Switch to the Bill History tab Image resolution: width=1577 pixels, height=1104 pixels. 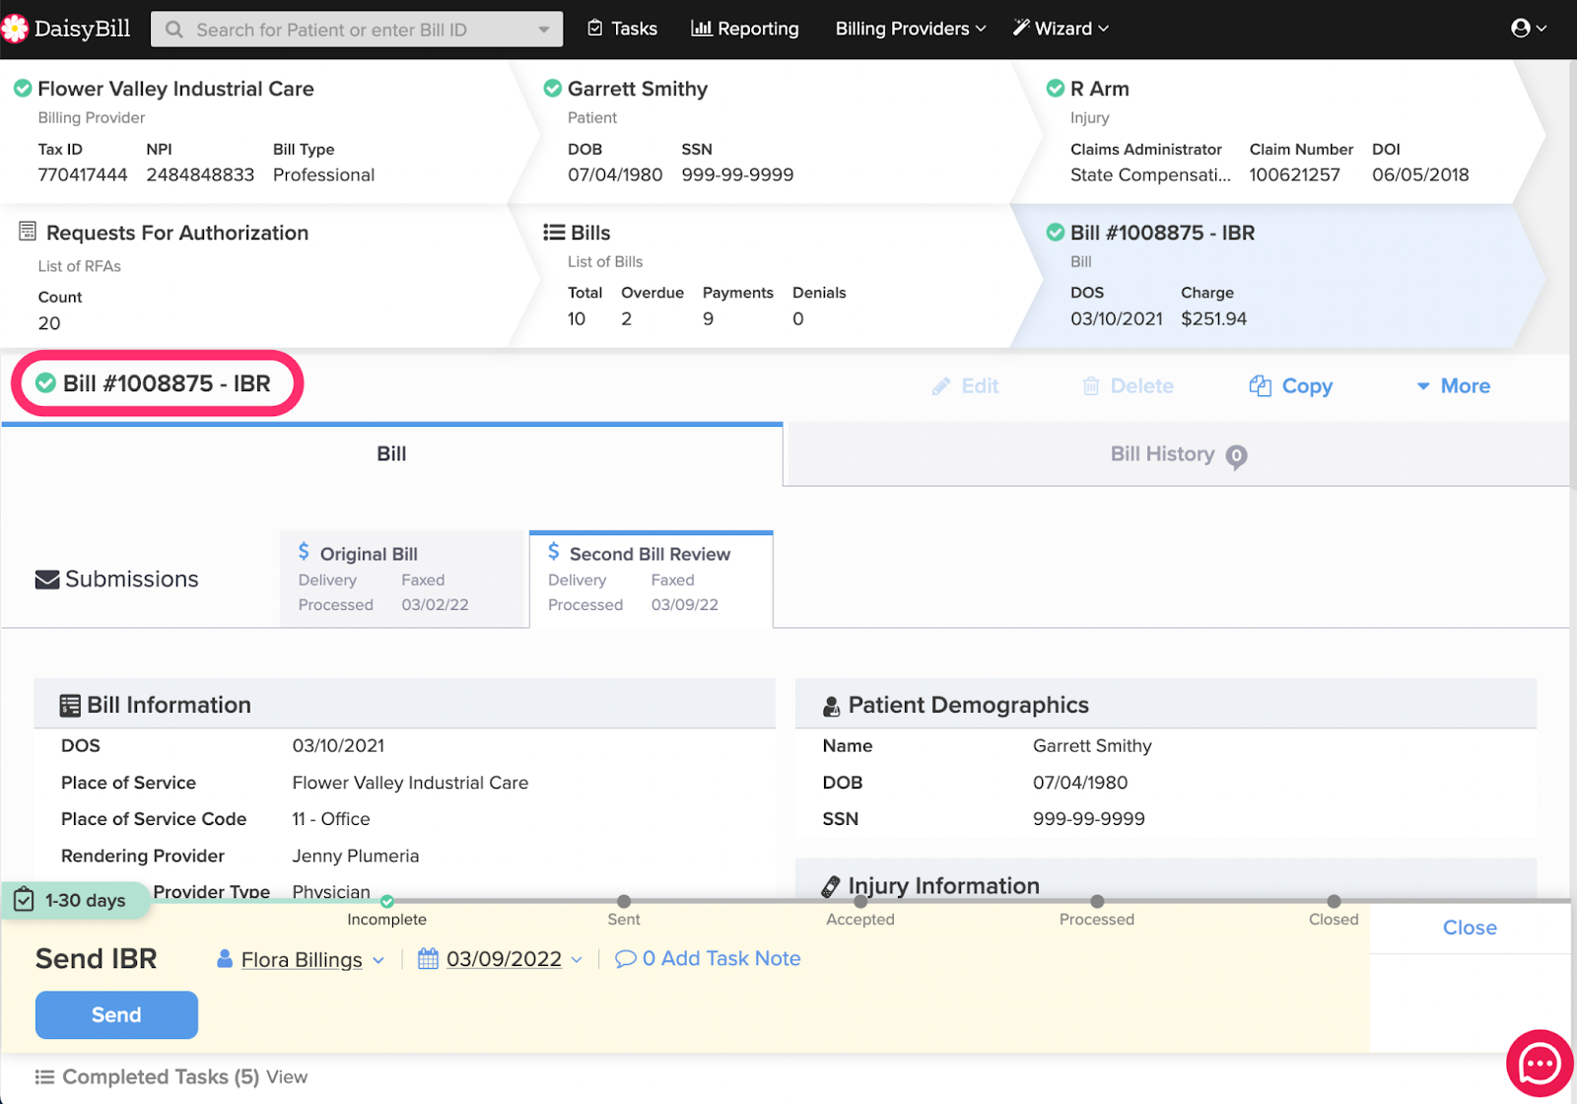pos(1179,454)
